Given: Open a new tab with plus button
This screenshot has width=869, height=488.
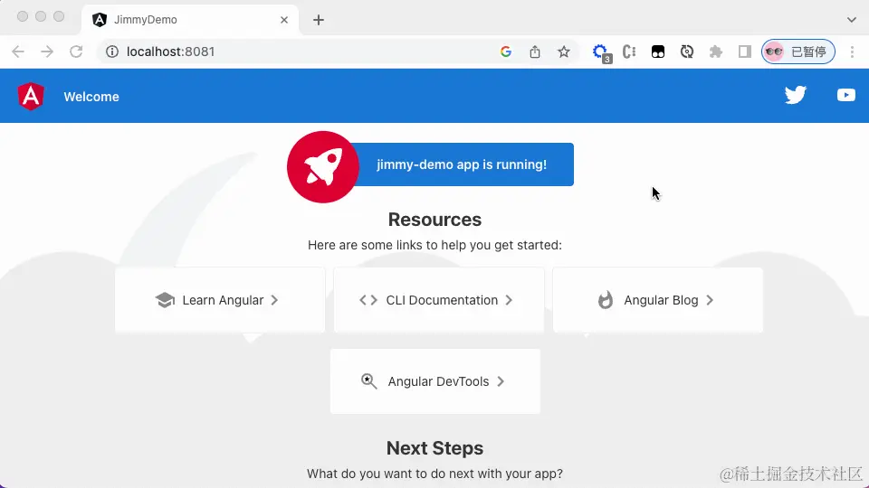Looking at the screenshot, I should 318,20.
